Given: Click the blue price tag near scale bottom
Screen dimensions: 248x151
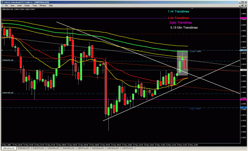Looking at the screenshot, I should (x=243, y=108).
